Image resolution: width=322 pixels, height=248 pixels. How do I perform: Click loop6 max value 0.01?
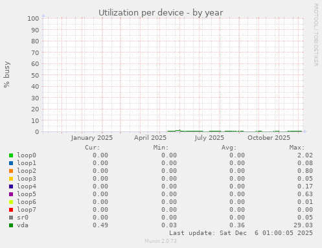coord(305,202)
